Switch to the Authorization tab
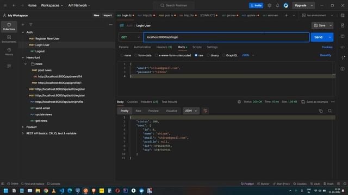The width and height of the screenshot is (348, 195). (x=142, y=47)
